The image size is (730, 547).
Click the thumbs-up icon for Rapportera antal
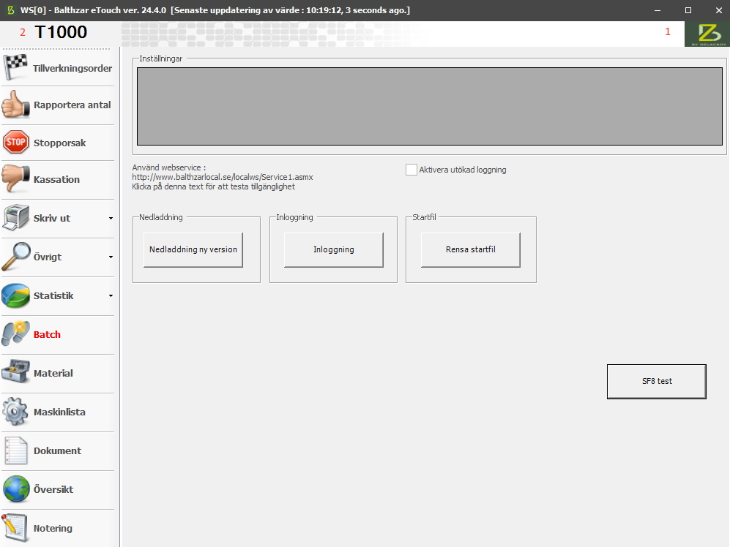16,104
